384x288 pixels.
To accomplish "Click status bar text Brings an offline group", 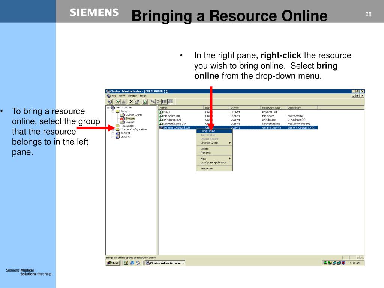I will coord(130,258).
